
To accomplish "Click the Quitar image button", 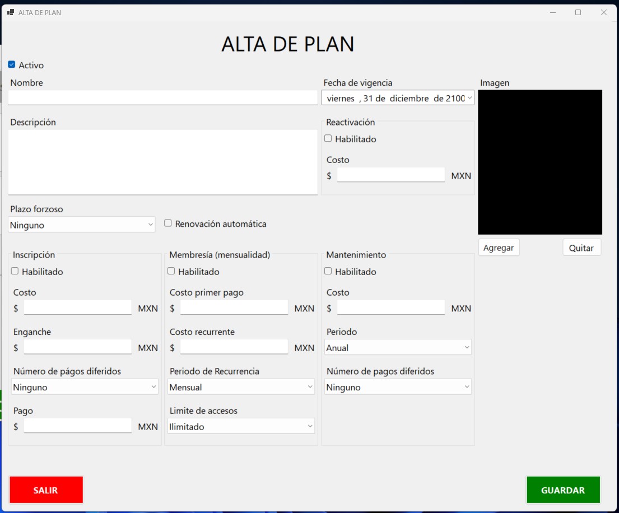I will point(581,248).
